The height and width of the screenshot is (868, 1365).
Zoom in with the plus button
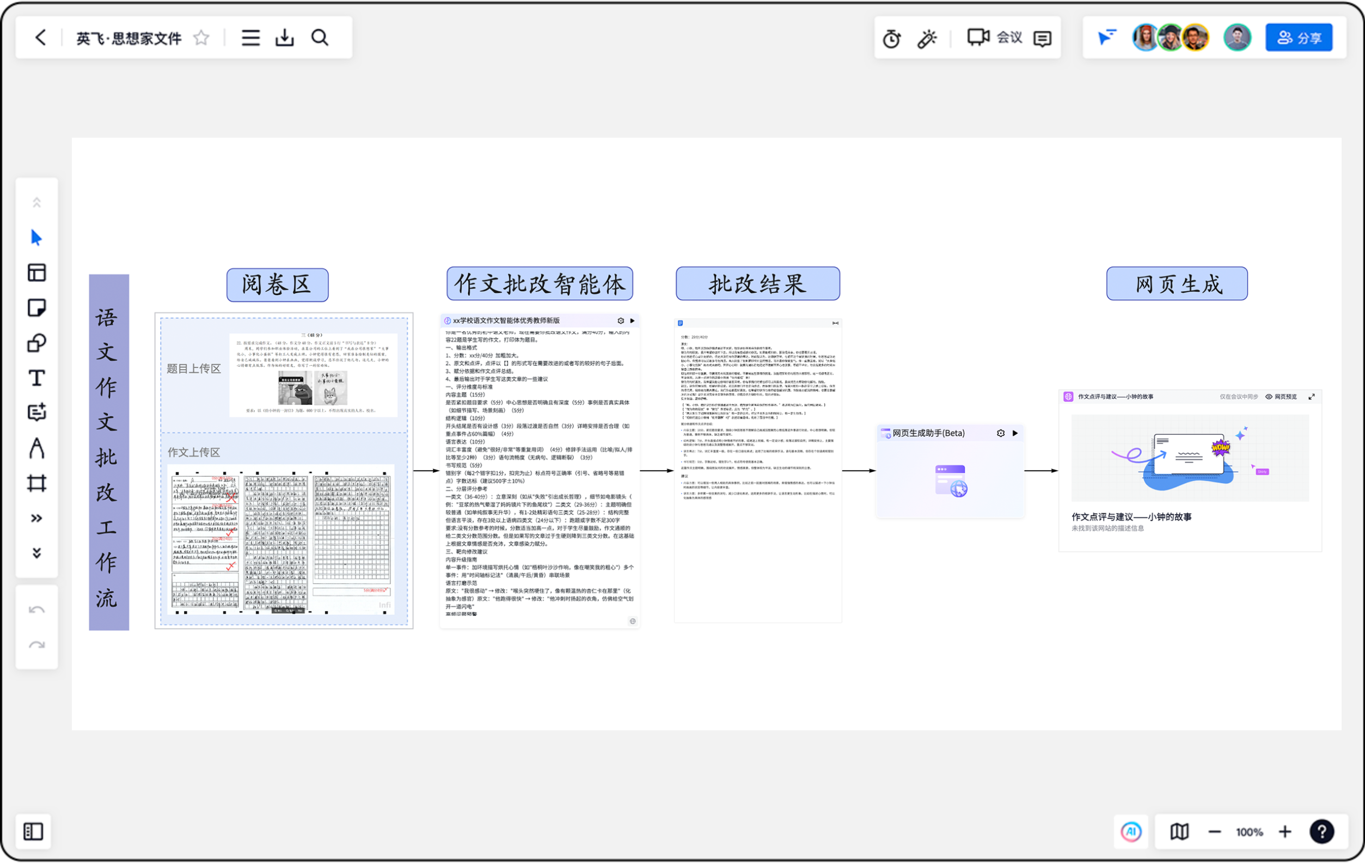point(1285,832)
